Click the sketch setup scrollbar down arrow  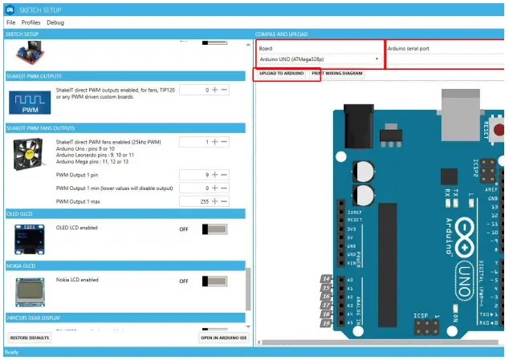point(248,326)
